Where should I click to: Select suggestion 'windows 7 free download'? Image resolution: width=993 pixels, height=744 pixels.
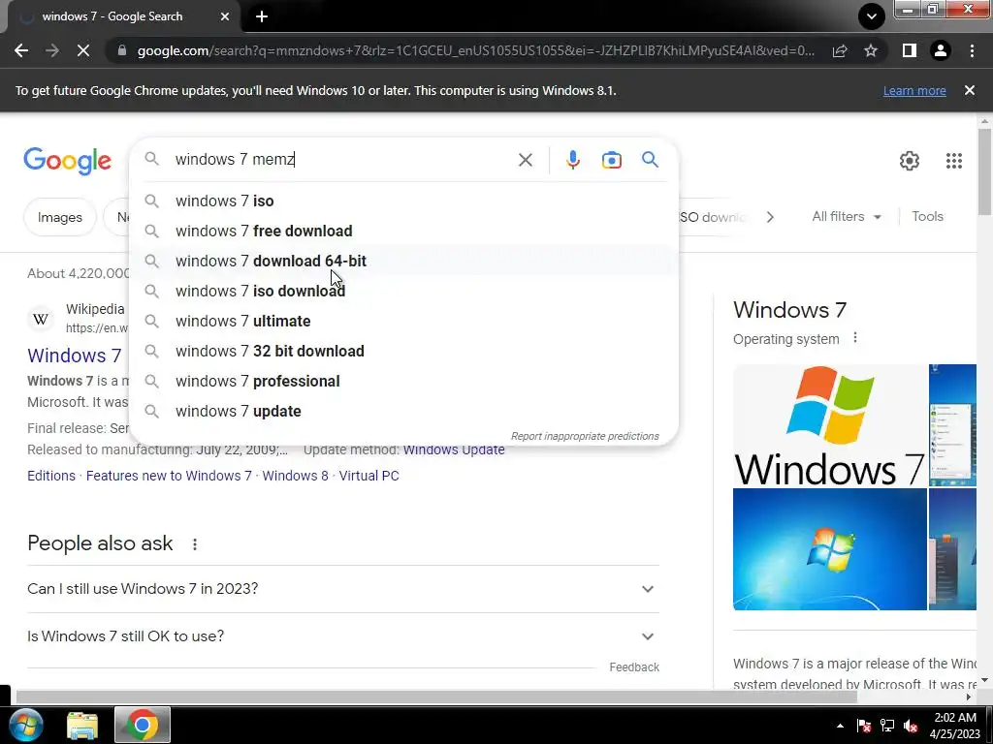click(403, 231)
